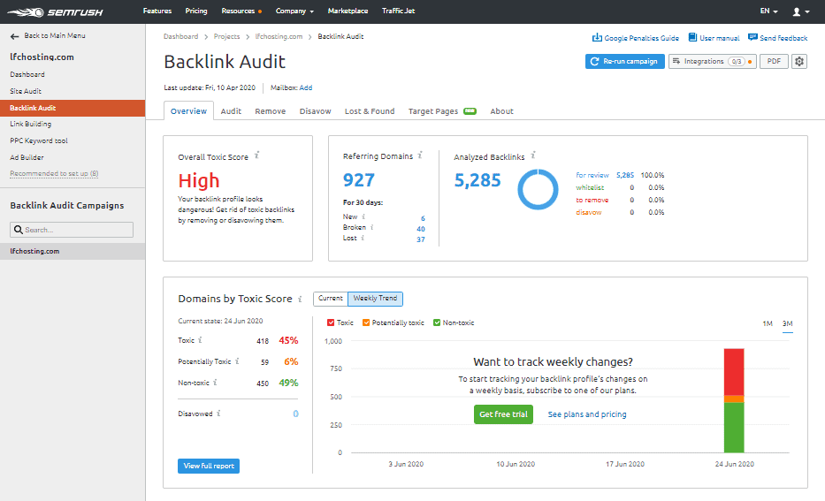Click the Analyzed Backlinks donut chart
This screenshot has width=825, height=501.
point(538,189)
